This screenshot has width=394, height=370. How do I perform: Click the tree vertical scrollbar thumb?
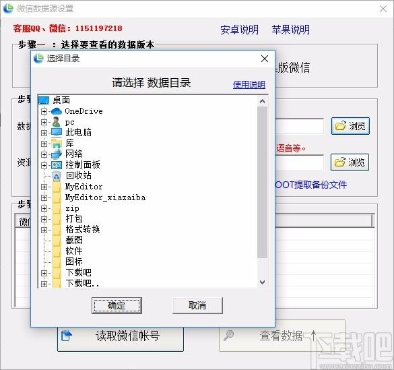click(263, 183)
